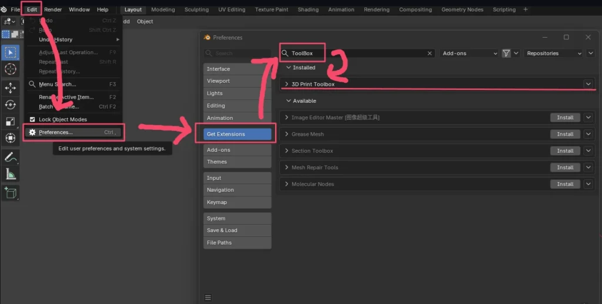Open the Window menu

pyautogui.click(x=79, y=9)
